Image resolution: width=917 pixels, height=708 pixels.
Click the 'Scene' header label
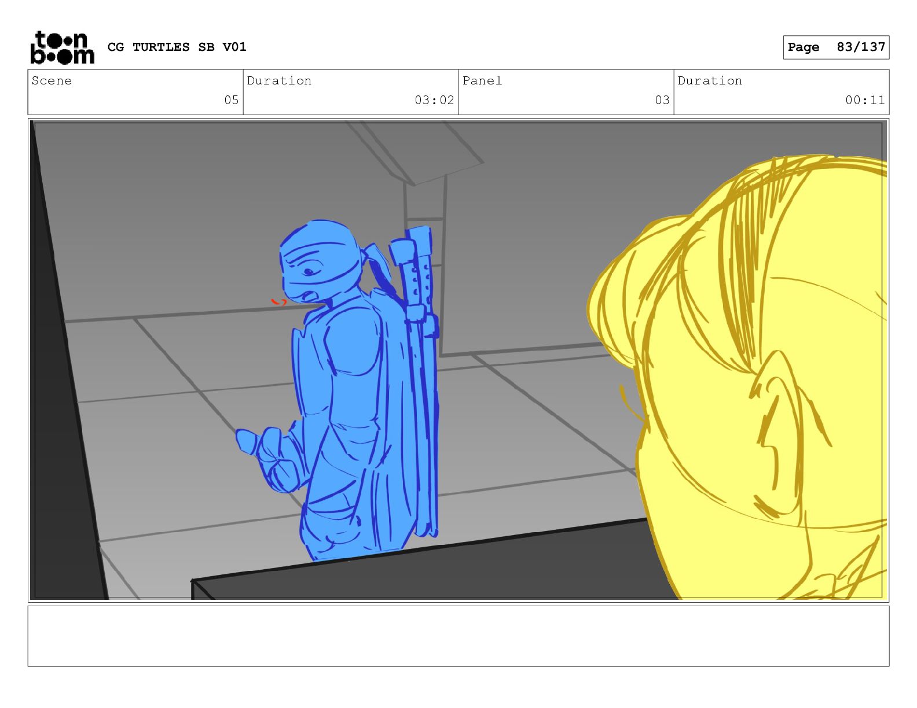[52, 80]
